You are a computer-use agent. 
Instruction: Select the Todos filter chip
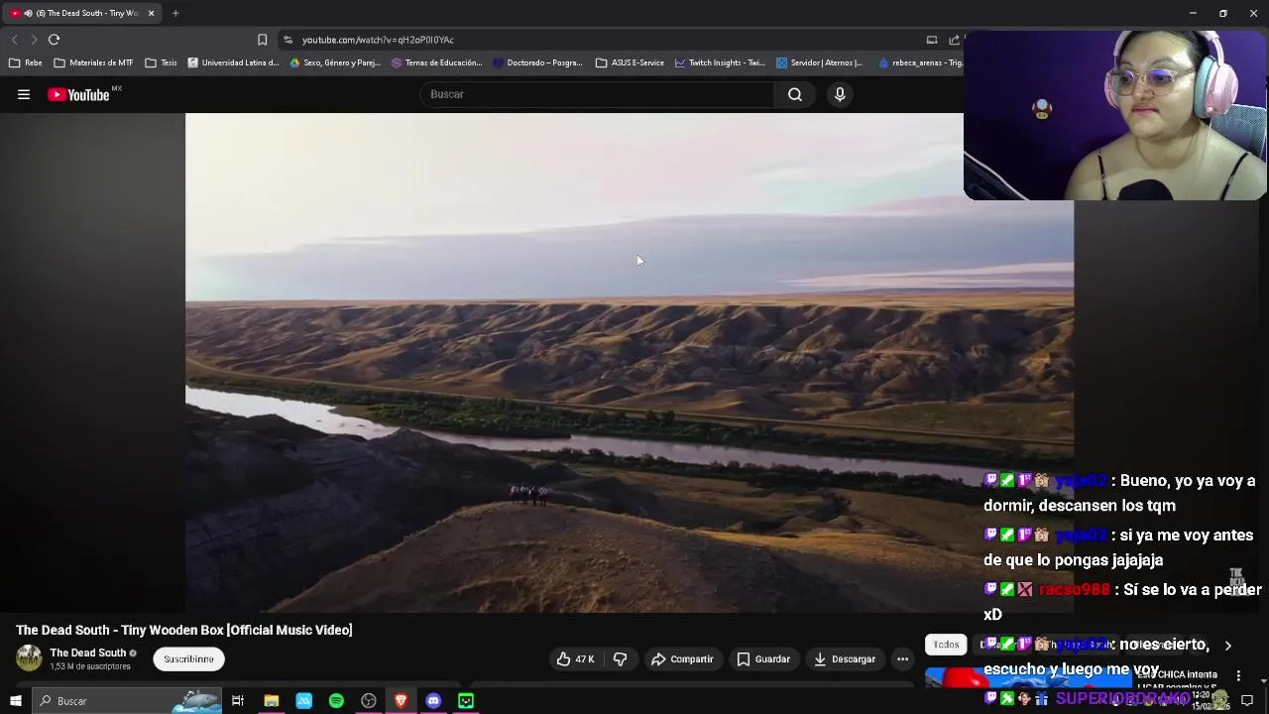946,645
